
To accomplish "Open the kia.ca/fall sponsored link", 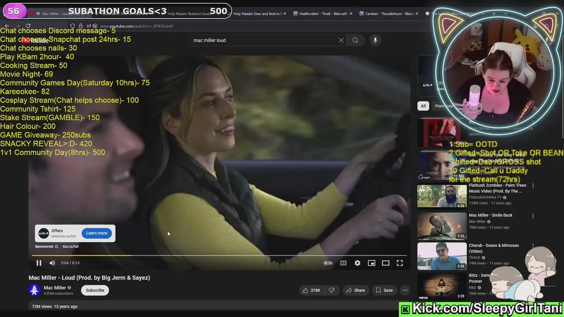I will click(70, 247).
